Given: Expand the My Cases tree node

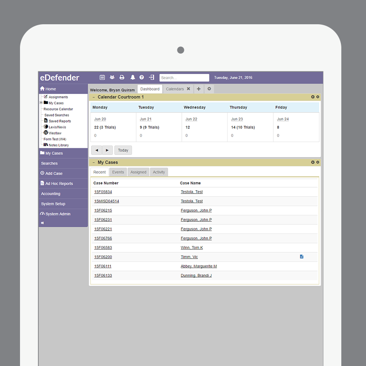Looking at the screenshot, I should [x=41, y=103].
